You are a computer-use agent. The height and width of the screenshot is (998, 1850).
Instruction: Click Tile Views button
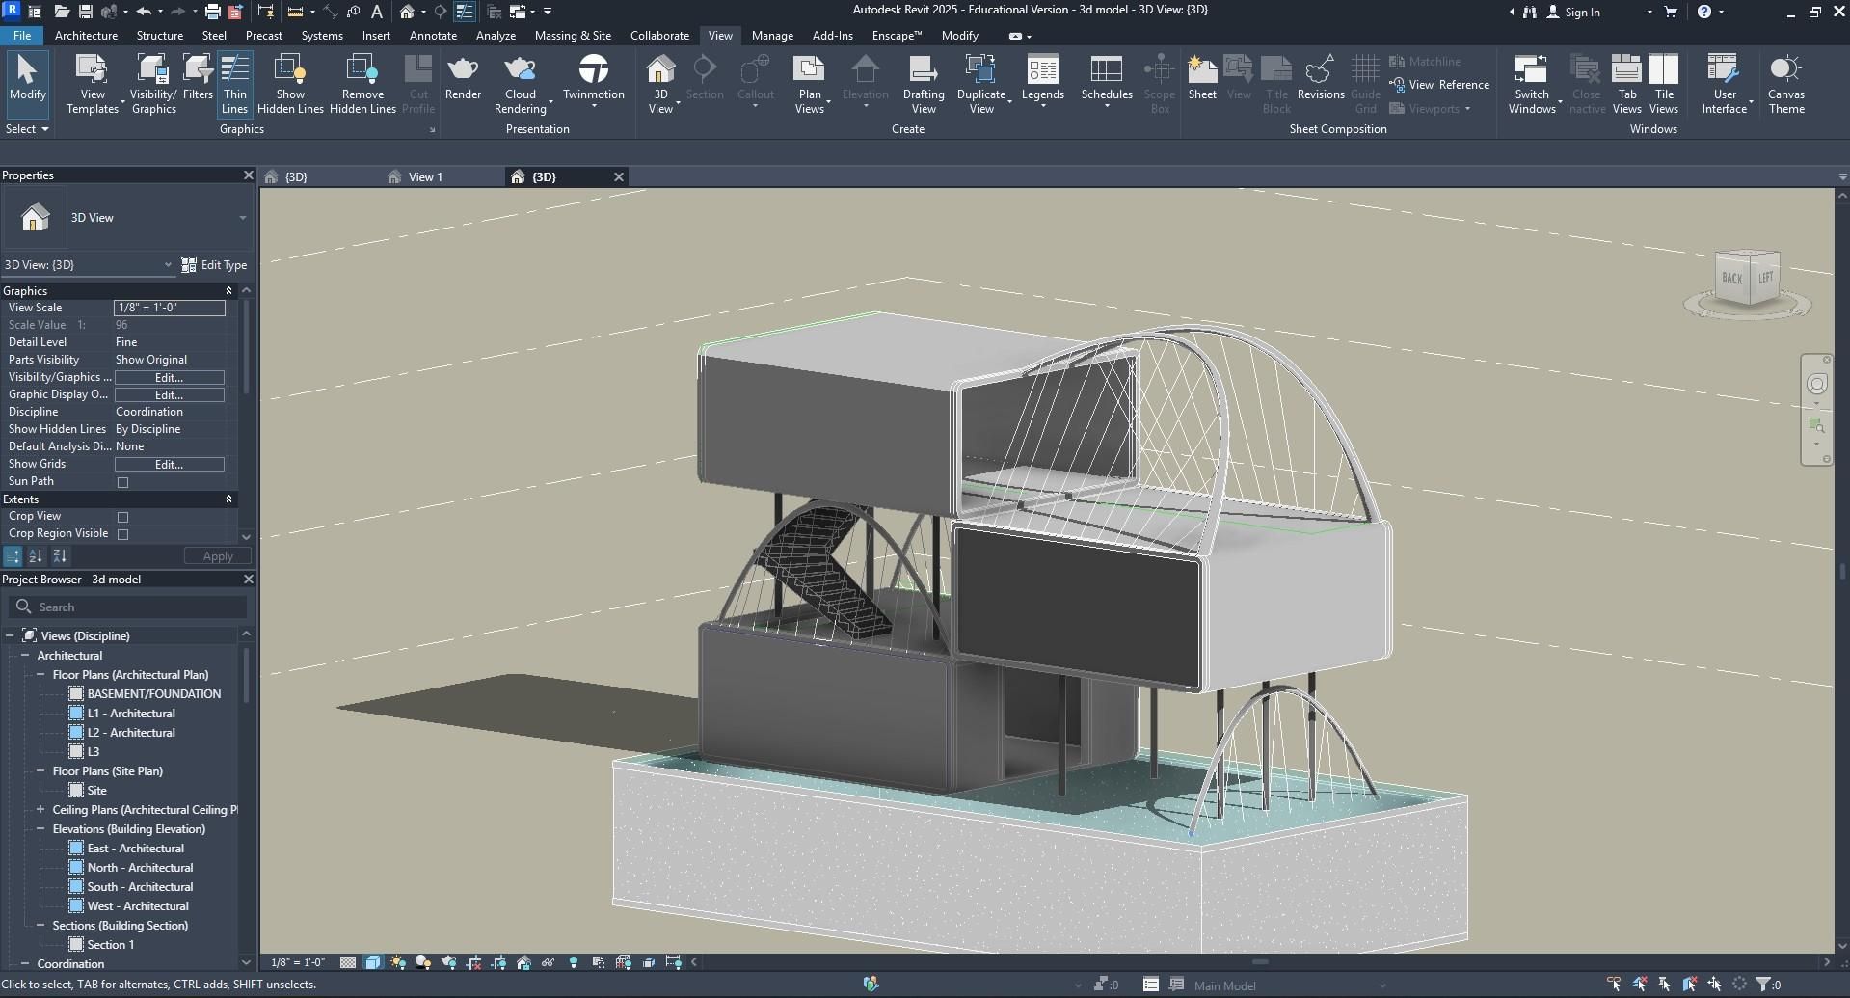point(1663,84)
